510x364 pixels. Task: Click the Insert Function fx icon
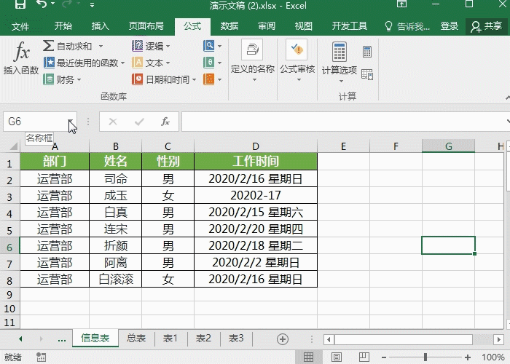(x=21, y=52)
